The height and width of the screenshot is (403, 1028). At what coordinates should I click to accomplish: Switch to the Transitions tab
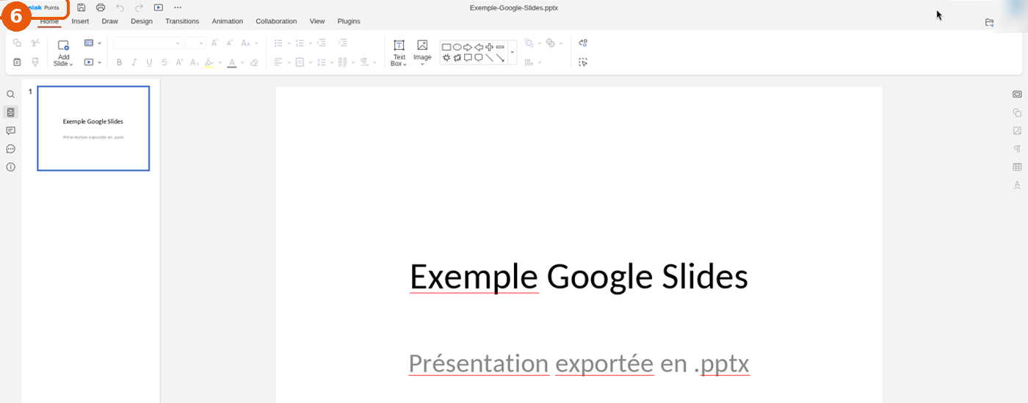tap(182, 21)
